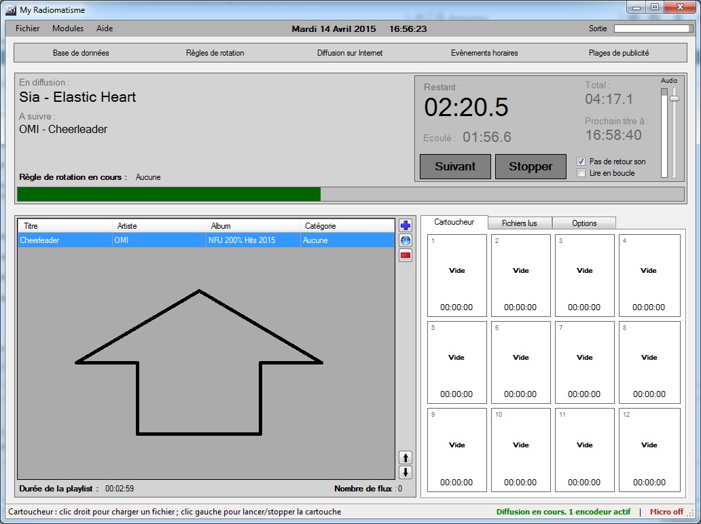Click the Audio volume slider handle
Viewport: 701px width, 524px height.
pos(674,98)
